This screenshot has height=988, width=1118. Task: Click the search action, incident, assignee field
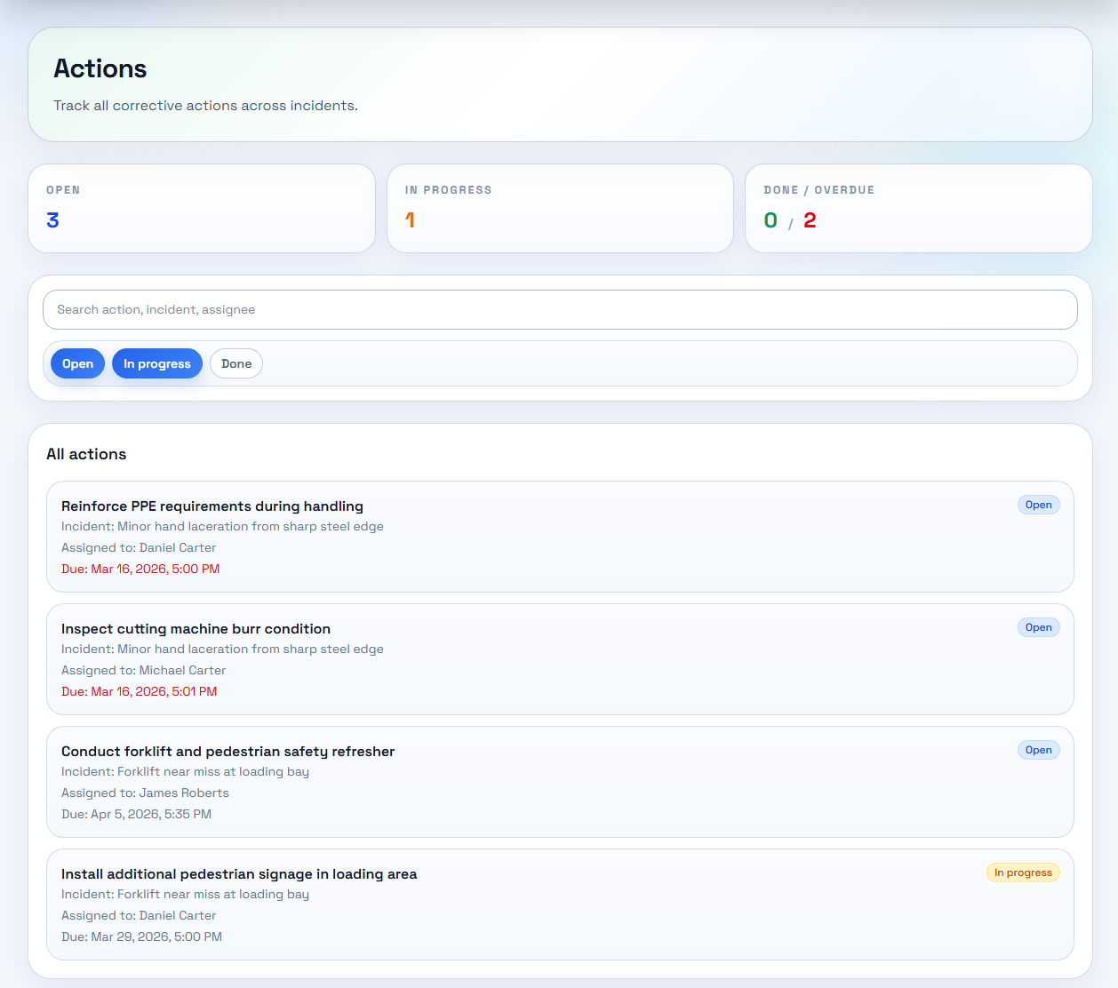tap(560, 309)
